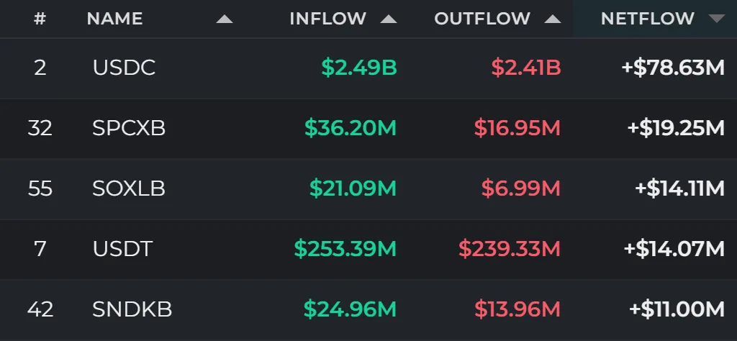Sort by INFLOW column arrow

tap(388, 19)
